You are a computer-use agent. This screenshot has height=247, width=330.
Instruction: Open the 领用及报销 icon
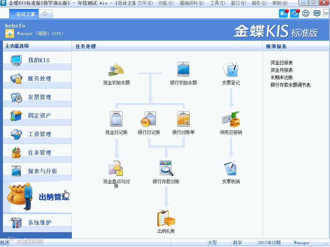pyautogui.click(x=231, y=119)
